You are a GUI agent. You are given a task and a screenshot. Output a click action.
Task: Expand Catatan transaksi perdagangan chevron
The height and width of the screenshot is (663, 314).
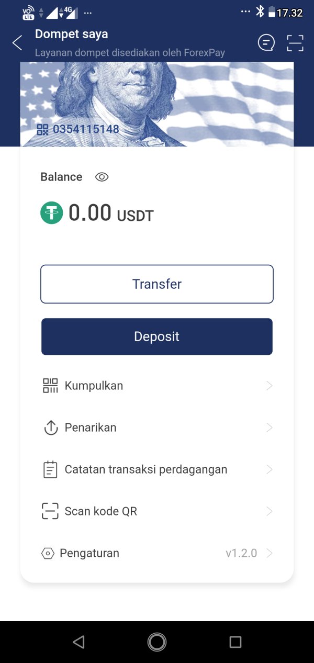click(270, 469)
